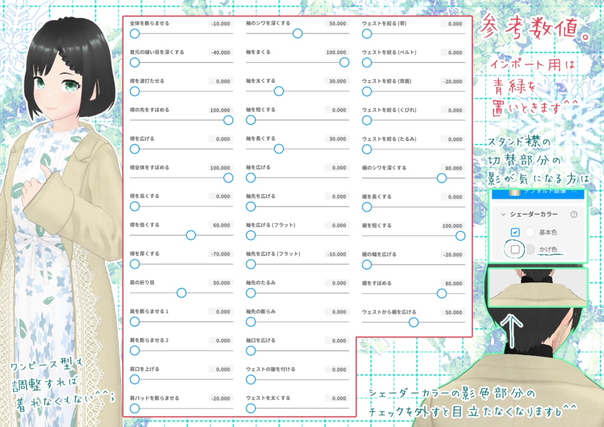The height and width of the screenshot is (427, 604).
Task: Click the 肩口を上げる slider handle
Action: point(134,379)
